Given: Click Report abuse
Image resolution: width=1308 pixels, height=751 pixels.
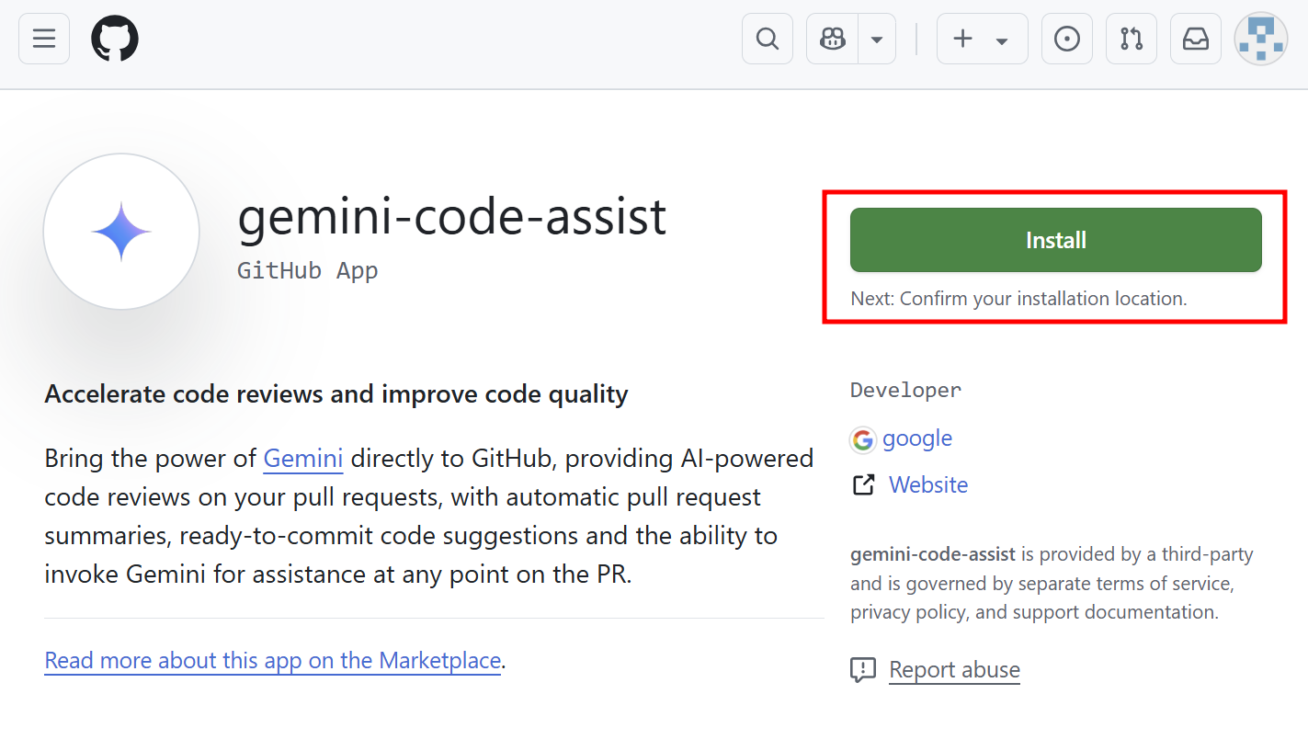Looking at the screenshot, I should [x=954, y=669].
